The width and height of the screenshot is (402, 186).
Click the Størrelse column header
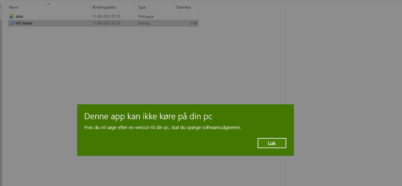tap(183, 7)
